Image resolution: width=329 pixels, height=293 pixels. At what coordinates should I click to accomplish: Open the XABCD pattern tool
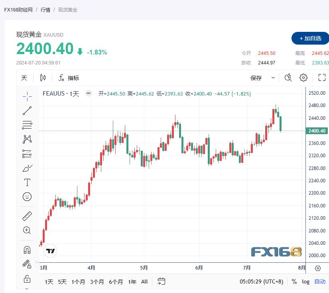[27, 139]
